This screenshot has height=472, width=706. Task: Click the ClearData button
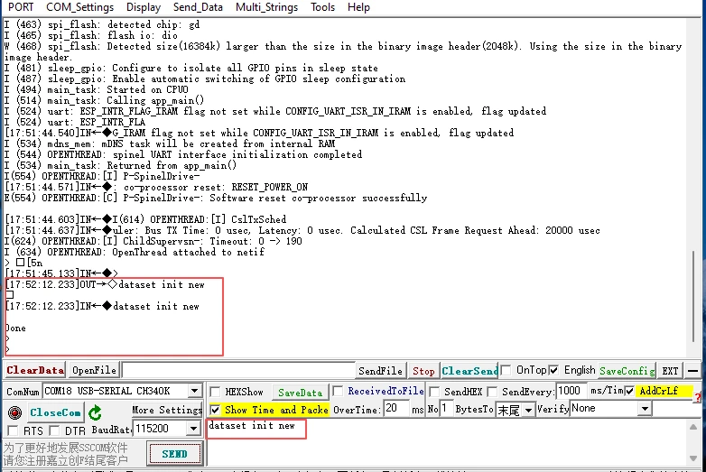coord(35,370)
